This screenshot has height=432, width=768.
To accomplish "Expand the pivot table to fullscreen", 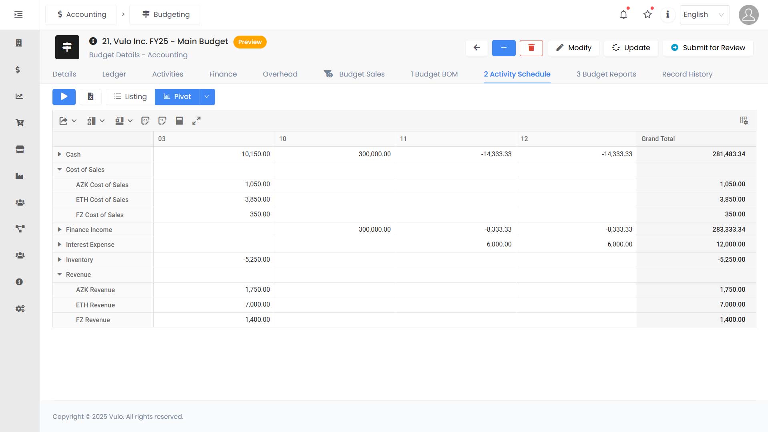I will coord(196,121).
